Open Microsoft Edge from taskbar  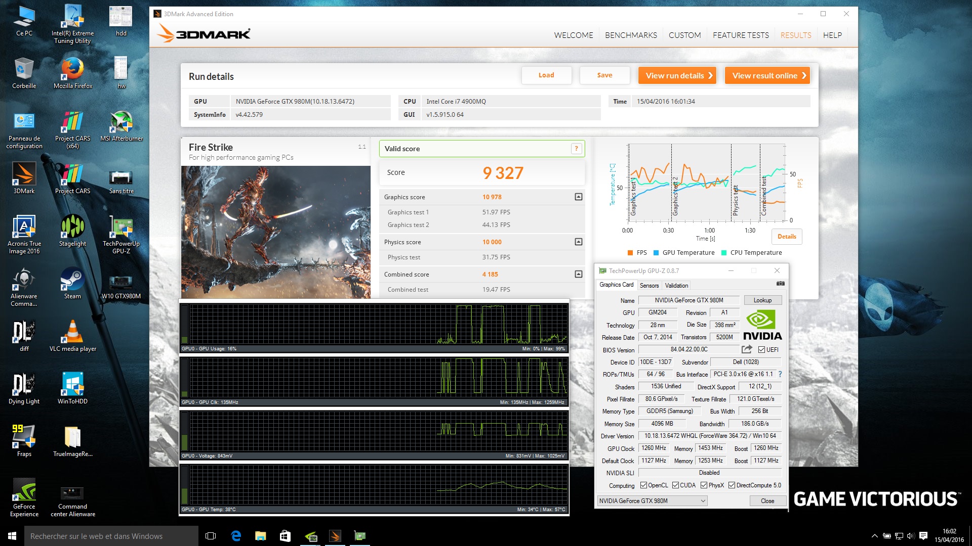pyautogui.click(x=236, y=536)
